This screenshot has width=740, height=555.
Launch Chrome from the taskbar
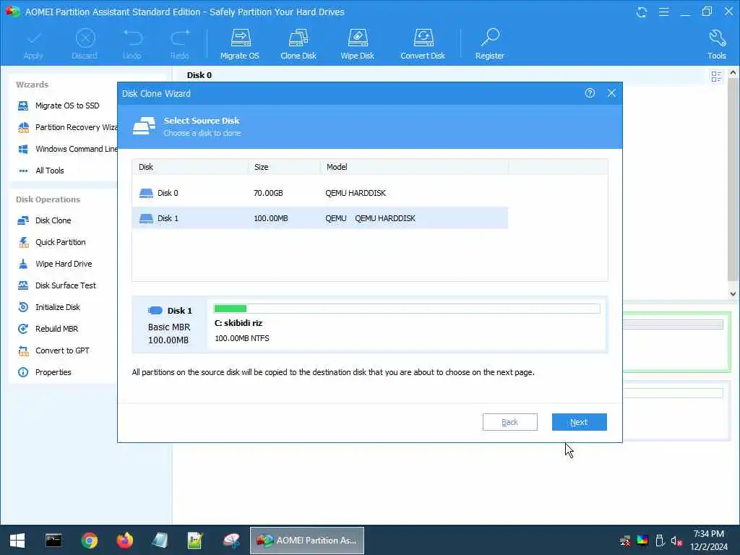(x=89, y=541)
